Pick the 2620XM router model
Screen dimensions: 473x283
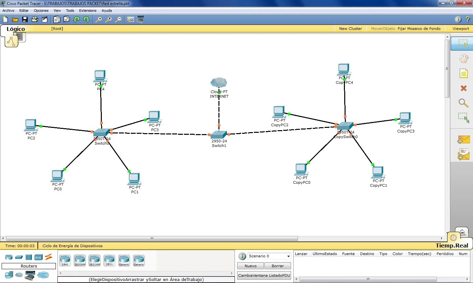80,260
